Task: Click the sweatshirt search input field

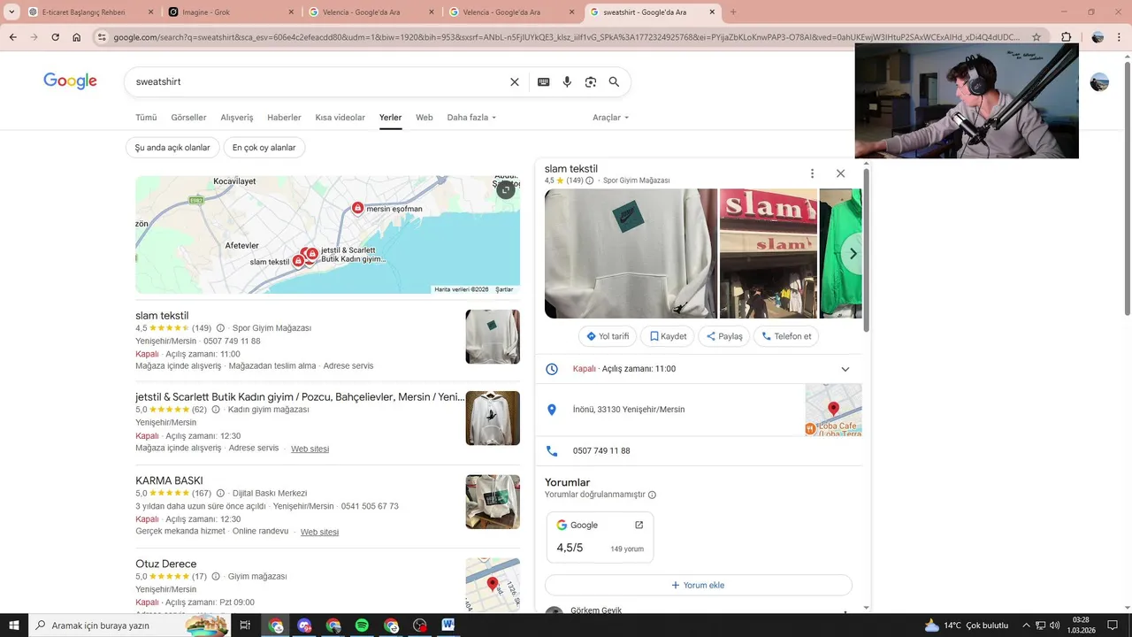Action: [x=318, y=81]
